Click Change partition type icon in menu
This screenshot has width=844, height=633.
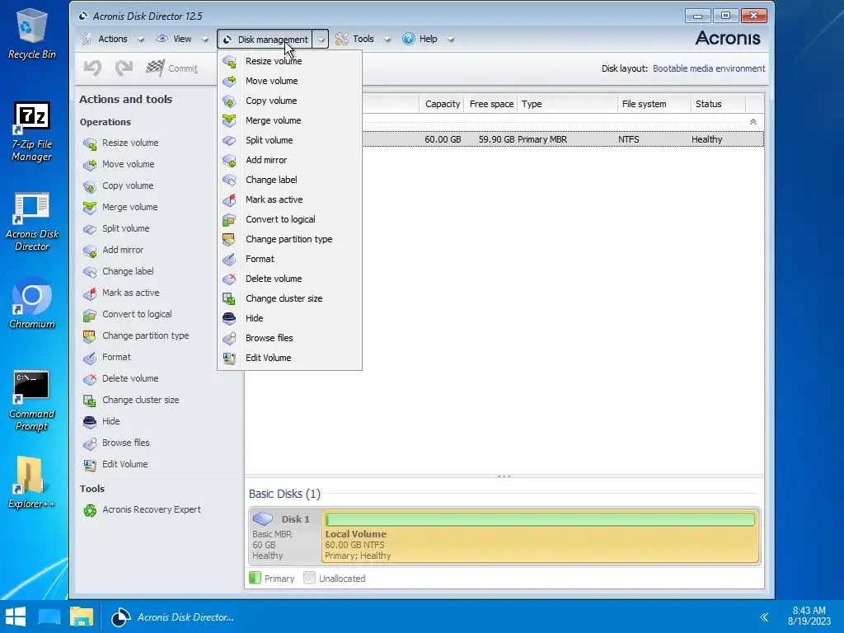pos(229,240)
